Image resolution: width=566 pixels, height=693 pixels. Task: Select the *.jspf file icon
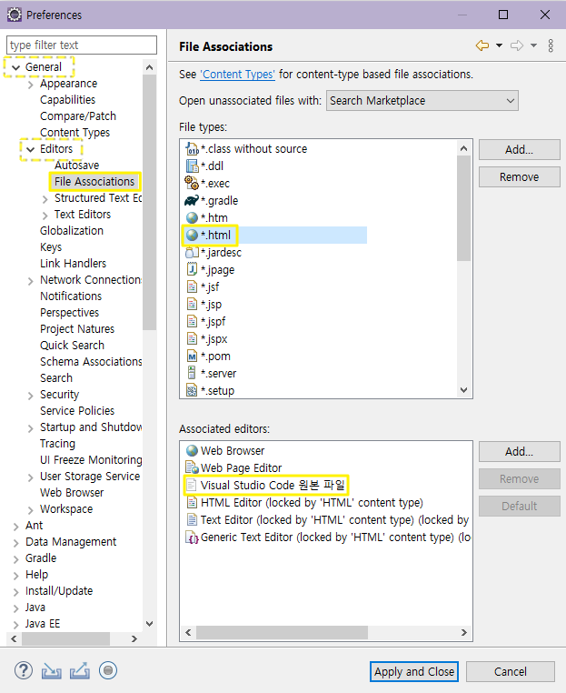pos(192,321)
